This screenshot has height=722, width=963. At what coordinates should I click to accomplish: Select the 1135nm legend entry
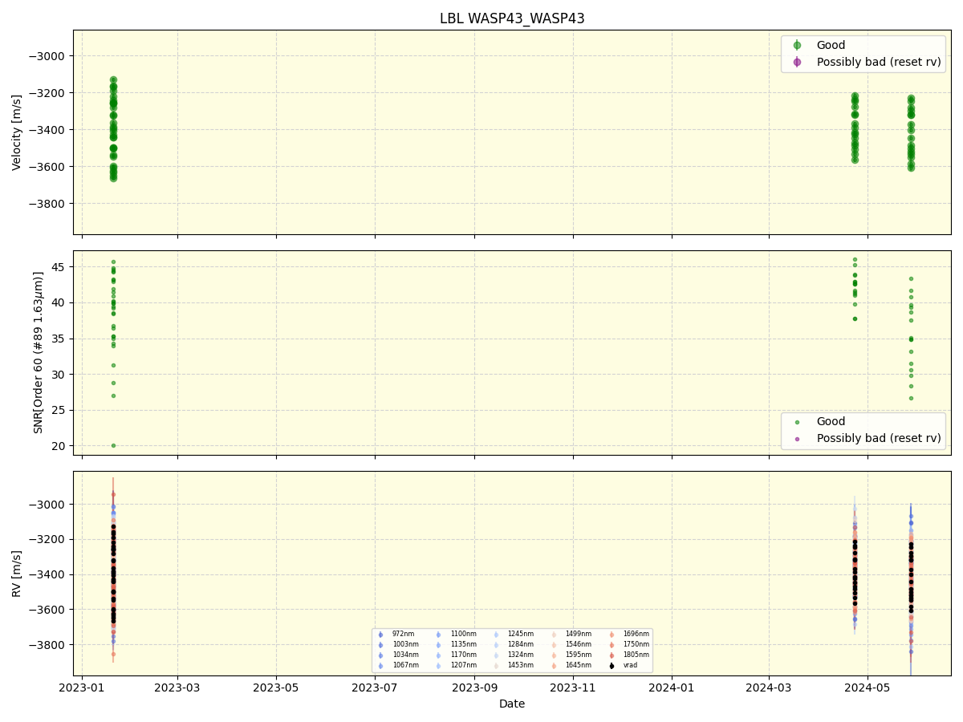pyautogui.click(x=463, y=644)
